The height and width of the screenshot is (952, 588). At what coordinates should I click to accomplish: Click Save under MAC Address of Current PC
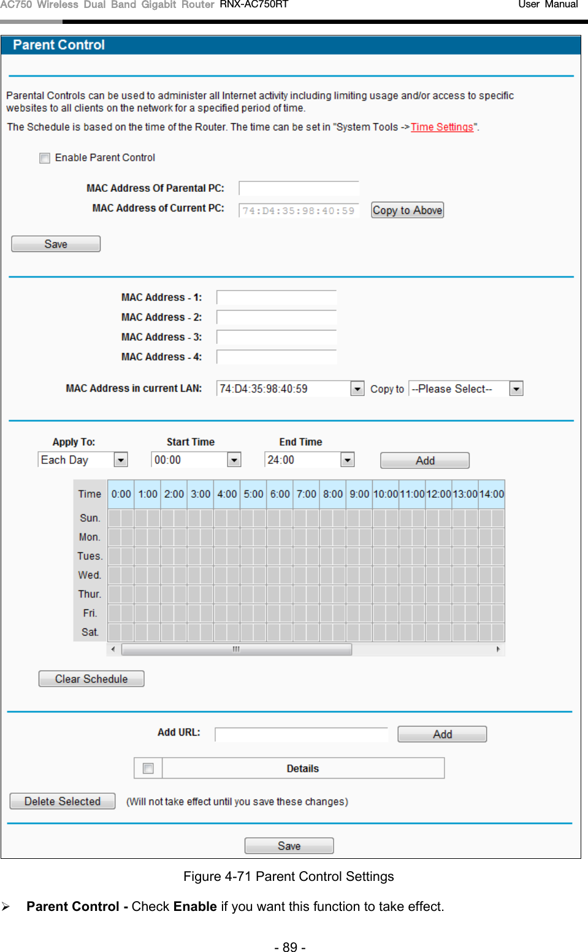click(x=56, y=244)
